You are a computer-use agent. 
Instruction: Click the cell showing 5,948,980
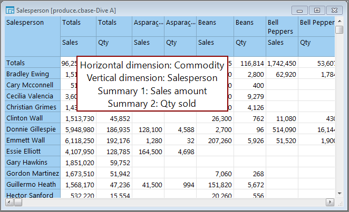click(80, 129)
